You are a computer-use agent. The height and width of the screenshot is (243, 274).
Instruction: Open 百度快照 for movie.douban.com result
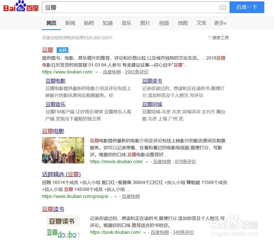(x=162, y=162)
